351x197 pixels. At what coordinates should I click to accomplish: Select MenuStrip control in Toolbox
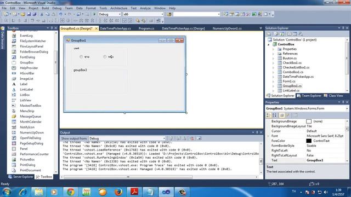27,111
